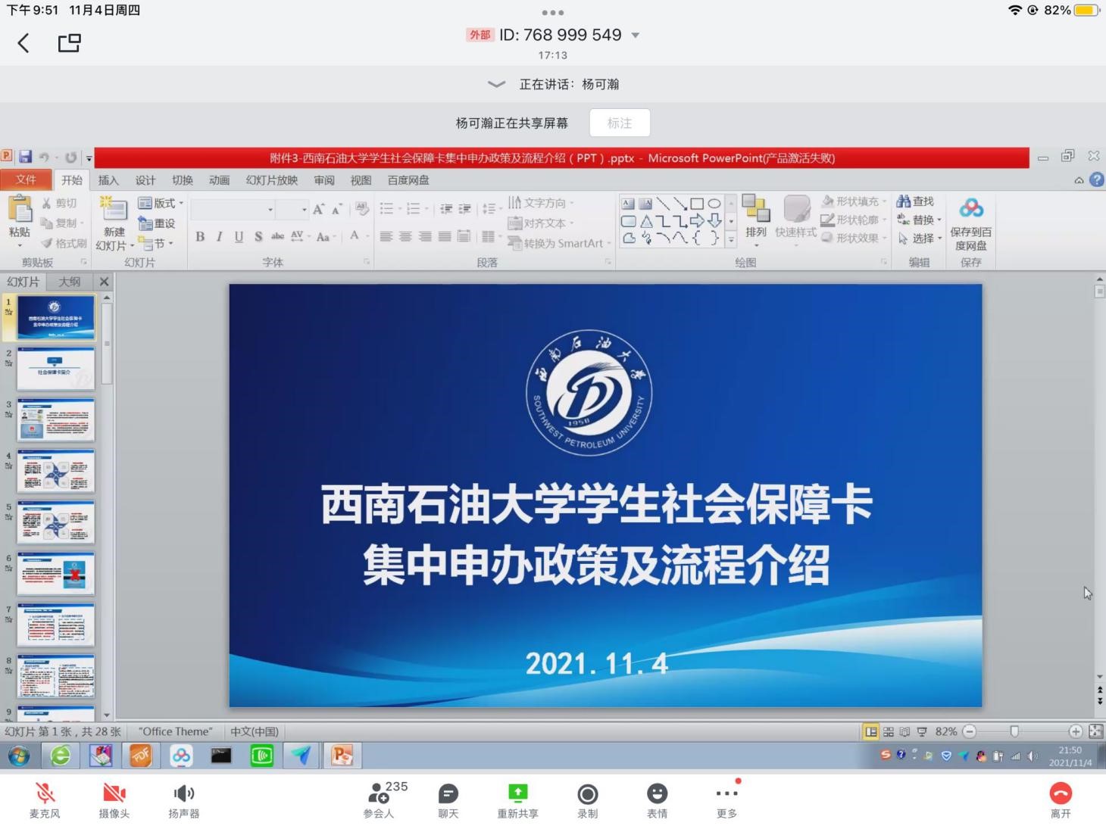Toggle the 扬声器 speaker
The image size is (1106, 829).
point(183,800)
